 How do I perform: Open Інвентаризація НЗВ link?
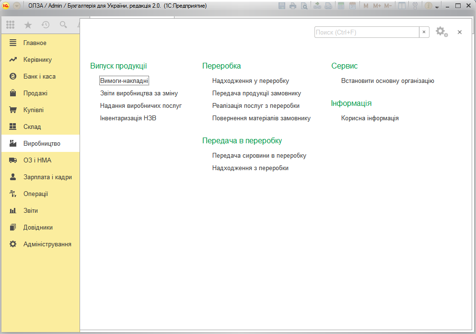coord(128,118)
